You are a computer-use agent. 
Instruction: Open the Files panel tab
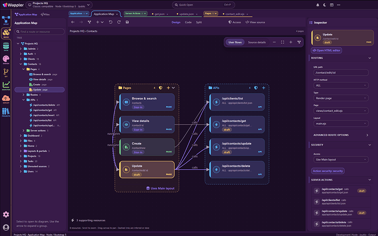click(45, 14)
